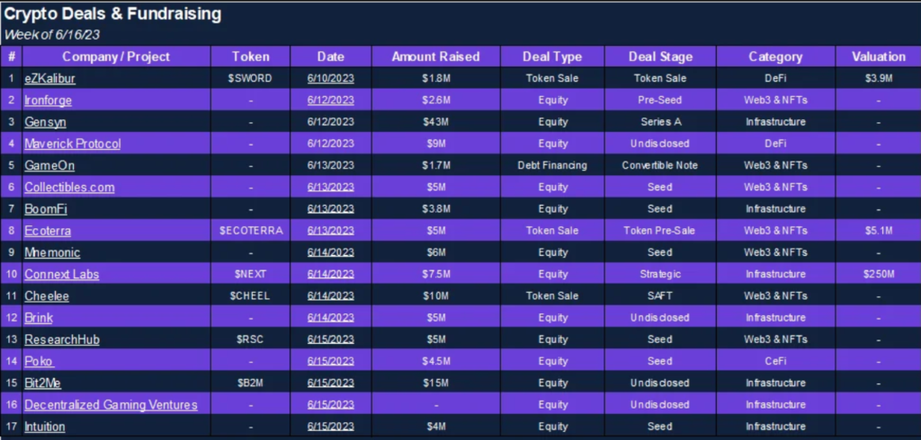The image size is (921, 440).
Task: Click the Crypto Deals & Fundraising title
Action: [112, 14]
